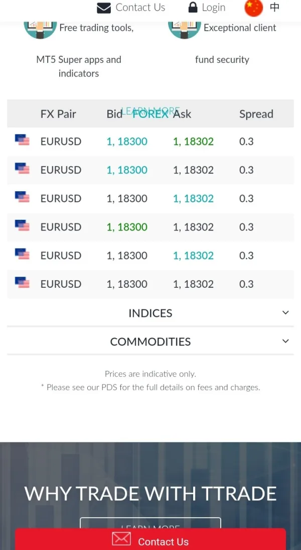301x550 pixels.
Task: Click the Free trading tools illustration icon
Action: tap(40, 28)
